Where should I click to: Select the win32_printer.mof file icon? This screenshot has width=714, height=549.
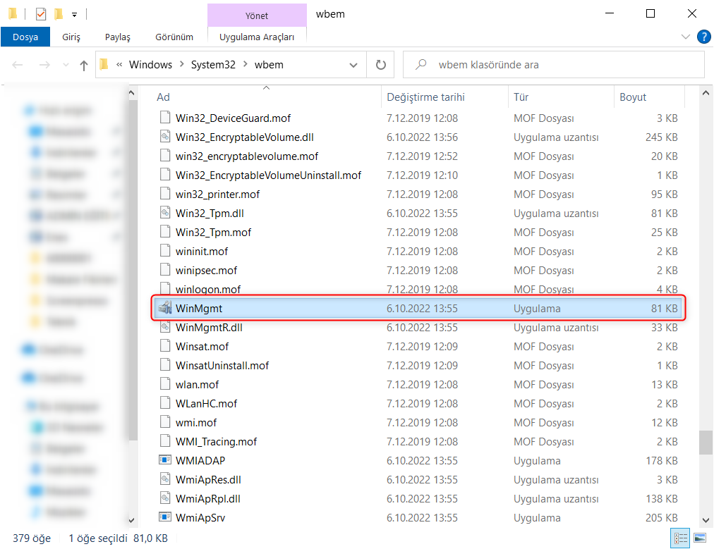tap(165, 194)
